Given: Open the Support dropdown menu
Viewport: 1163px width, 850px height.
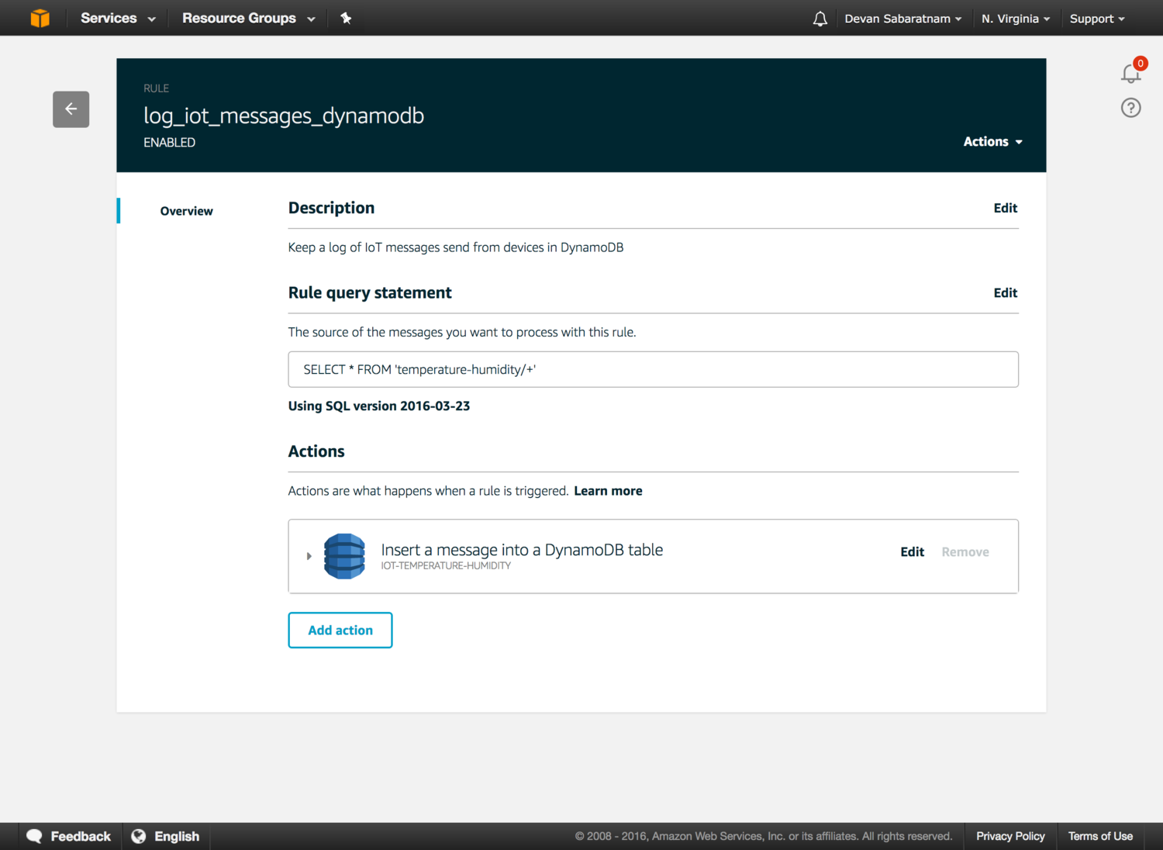Looking at the screenshot, I should coord(1097,19).
